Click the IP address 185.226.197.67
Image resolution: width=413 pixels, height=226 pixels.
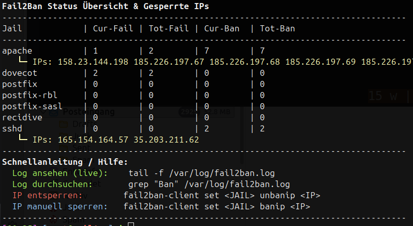(169, 62)
